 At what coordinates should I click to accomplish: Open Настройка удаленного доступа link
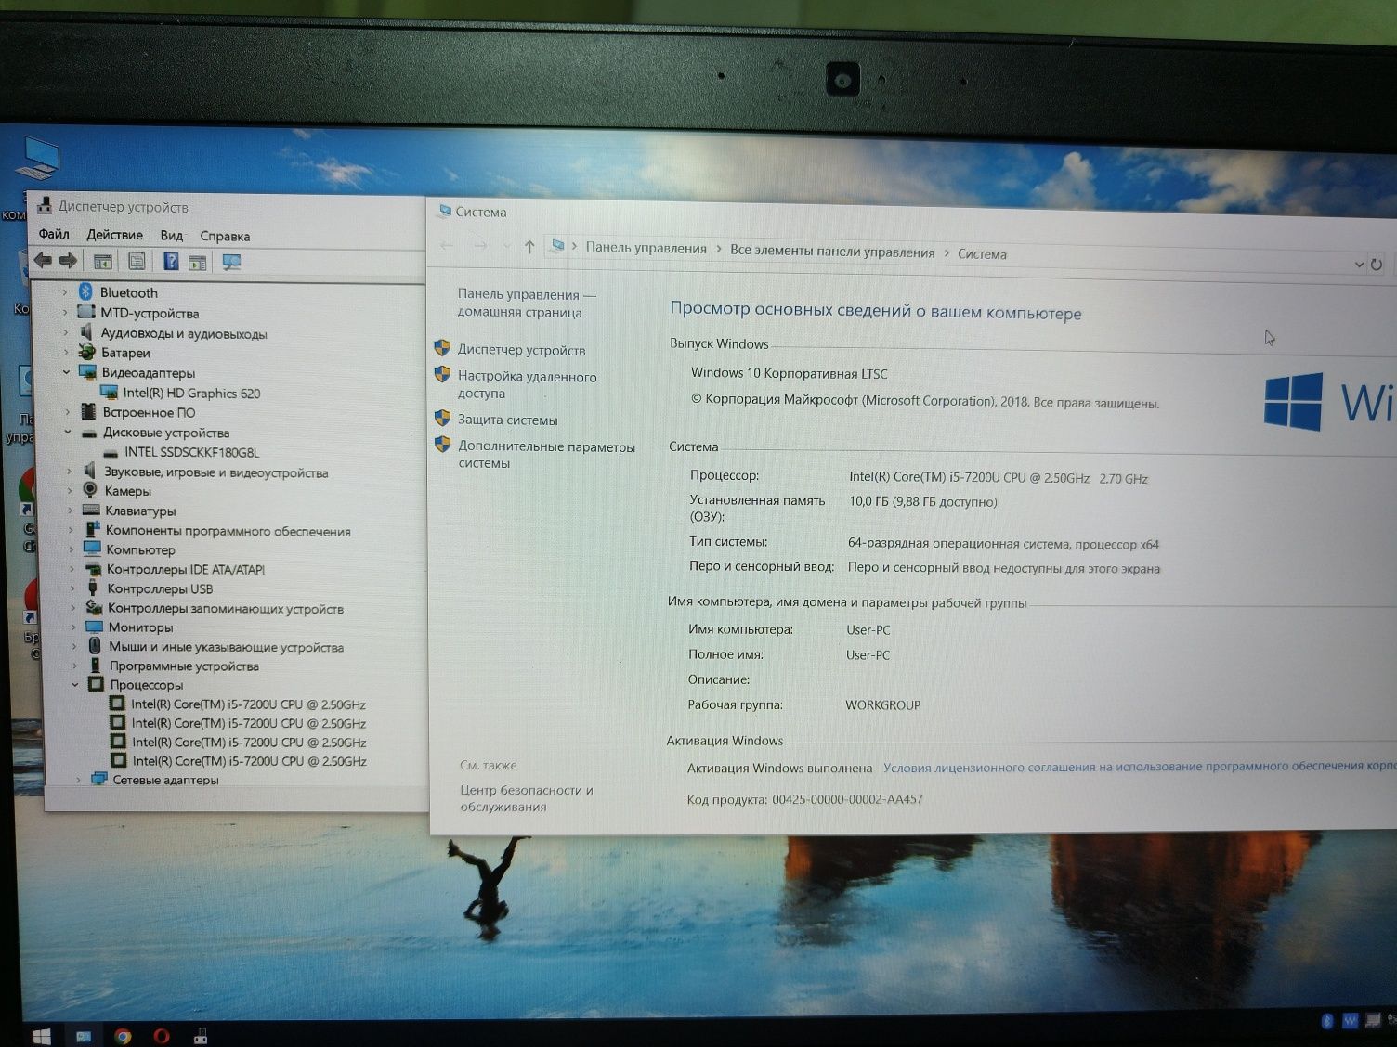[x=527, y=384]
